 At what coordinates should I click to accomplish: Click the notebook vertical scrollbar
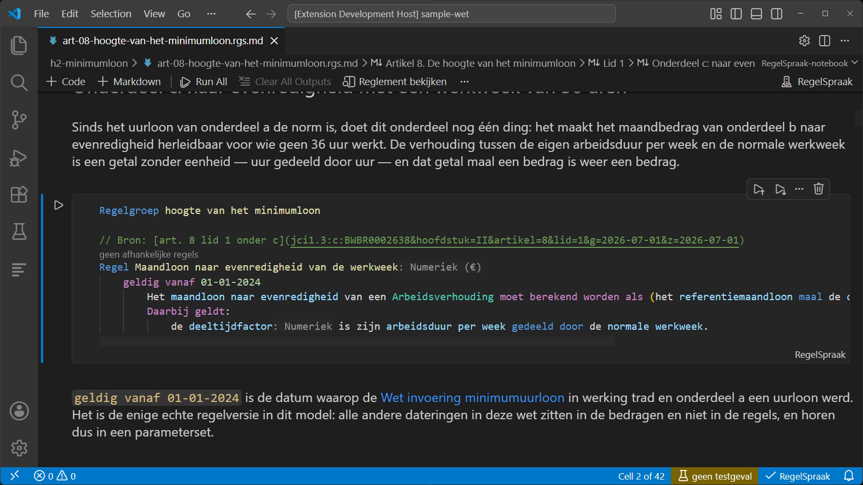click(858, 117)
